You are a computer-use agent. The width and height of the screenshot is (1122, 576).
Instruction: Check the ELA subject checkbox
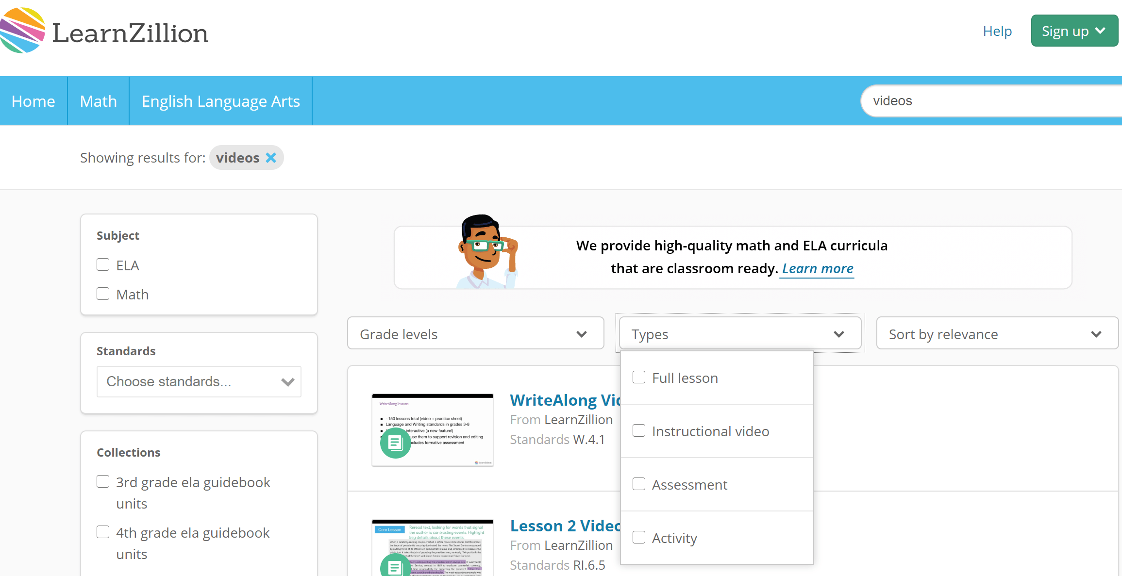coord(103,264)
